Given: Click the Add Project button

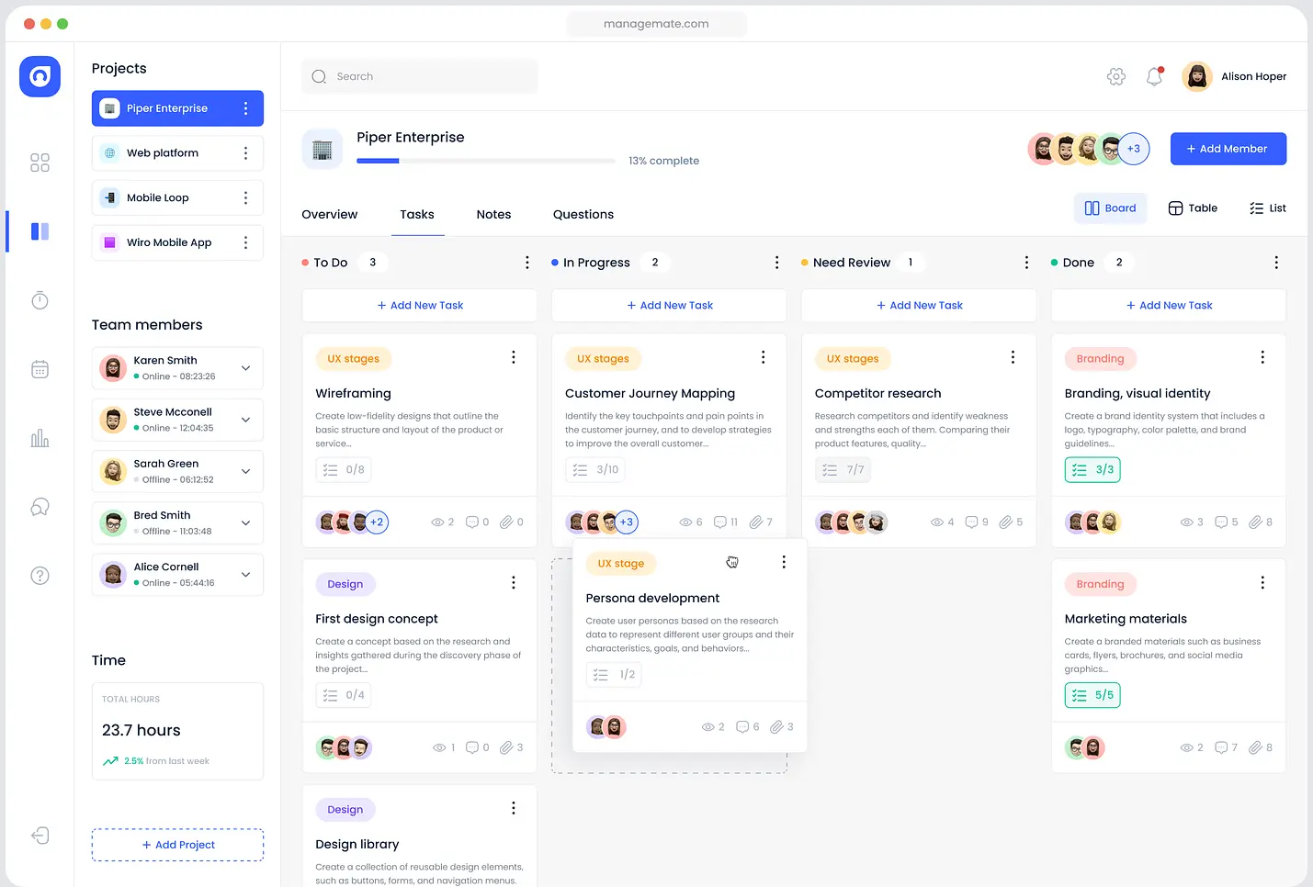Looking at the screenshot, I should 177,845.
